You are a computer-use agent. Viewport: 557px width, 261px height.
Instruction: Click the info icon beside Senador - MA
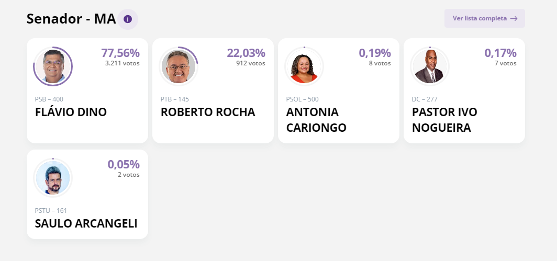coord(128,19)
